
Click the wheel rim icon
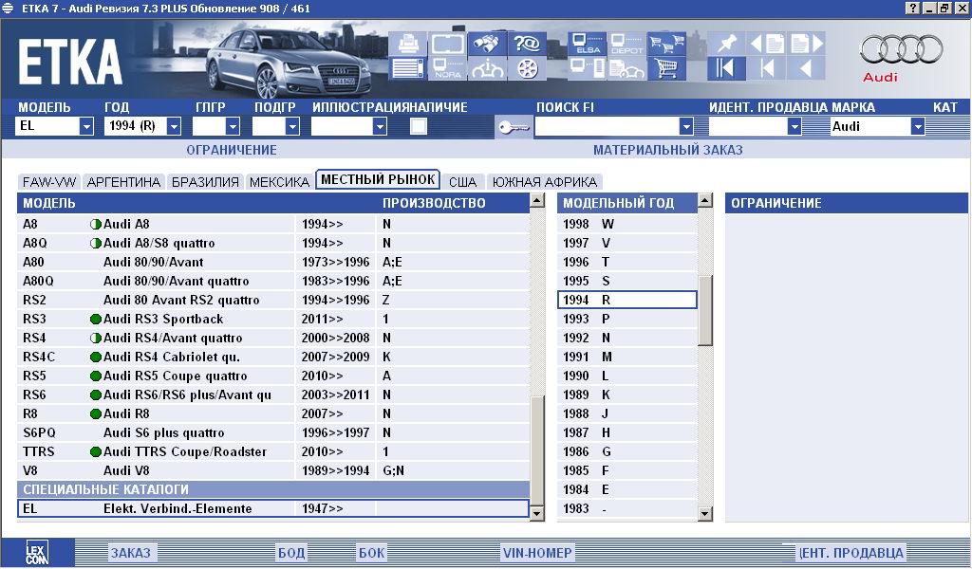(x=527, y=68)
